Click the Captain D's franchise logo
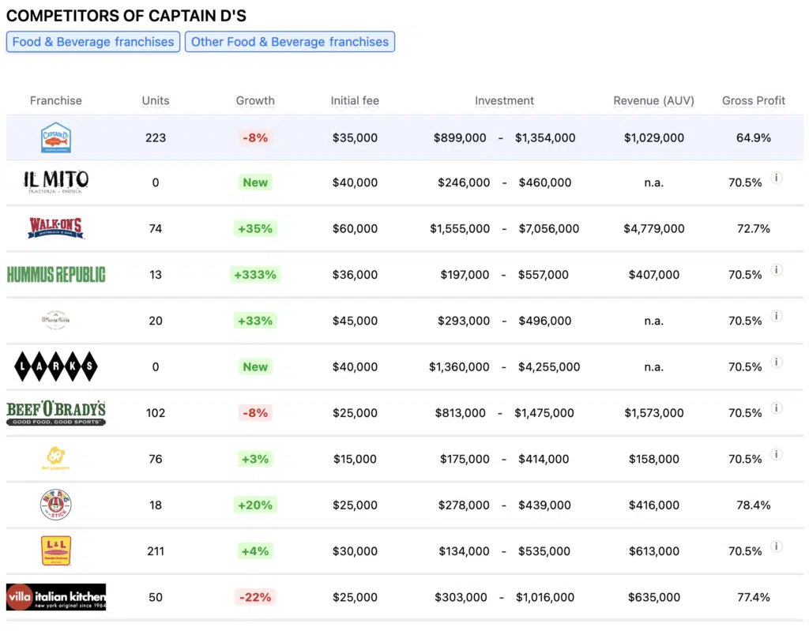 pyautogui.click(x=56, y=137)
